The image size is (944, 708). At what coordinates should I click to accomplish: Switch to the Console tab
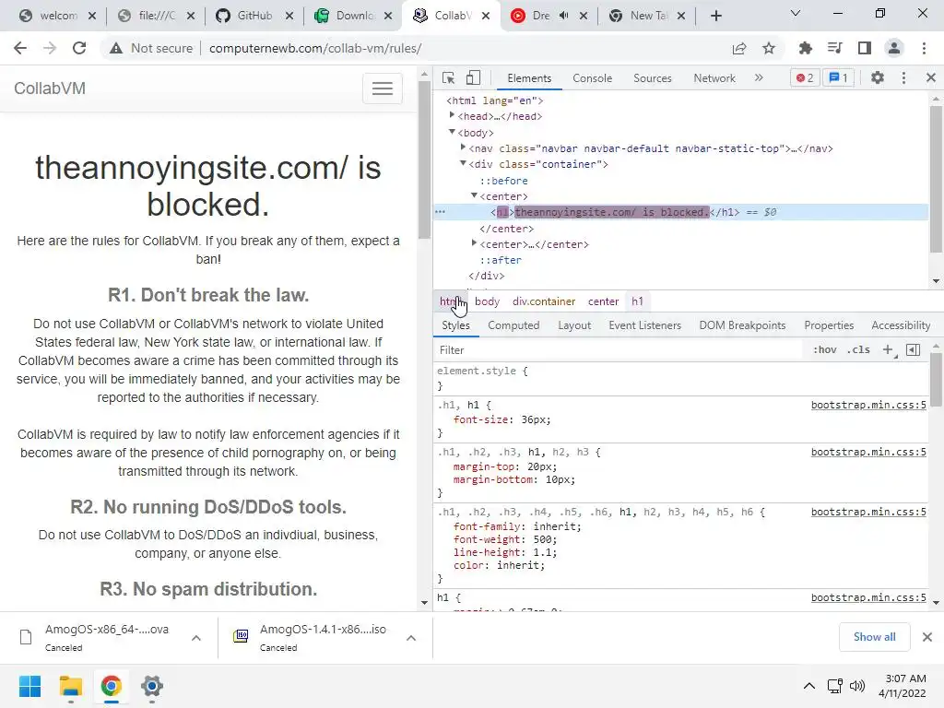point(592,78)
